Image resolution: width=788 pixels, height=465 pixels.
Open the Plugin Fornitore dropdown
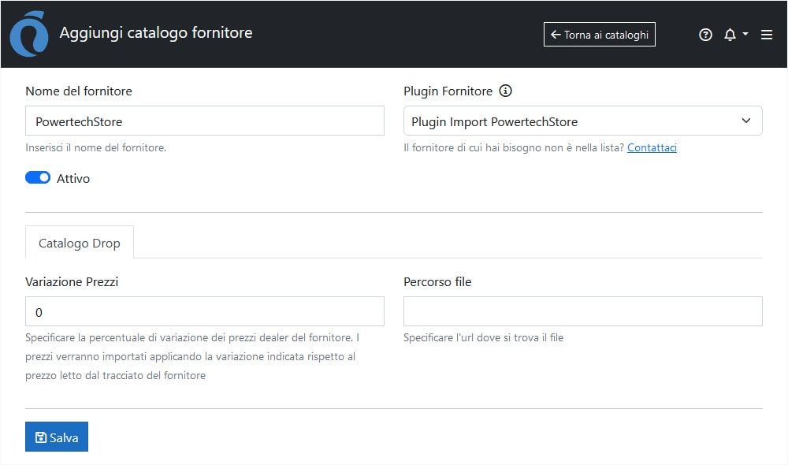(x=582, y=121)
